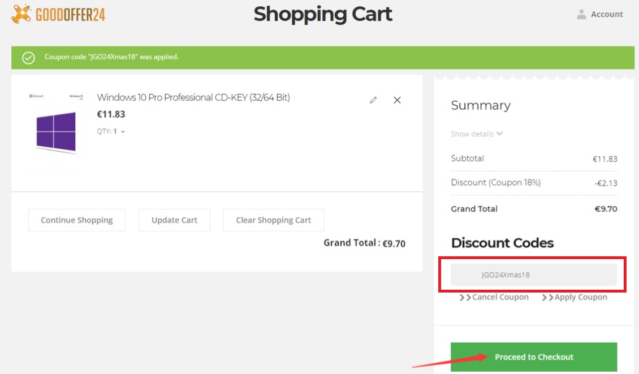The height and width of the screenshot is (374, 639).
Task: Open the Account user icon
Action: click(x=581, y=14)
